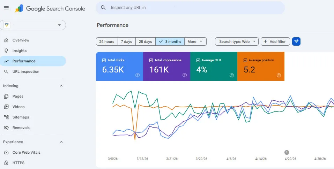Click help icon on Average position card
The height and width of the screenshot is (169, 334).
tap(279, 75)
